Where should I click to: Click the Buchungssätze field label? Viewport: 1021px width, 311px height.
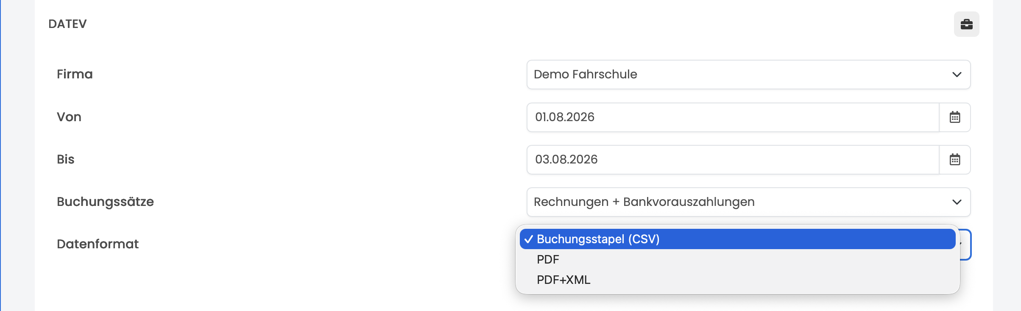(105, 202)
